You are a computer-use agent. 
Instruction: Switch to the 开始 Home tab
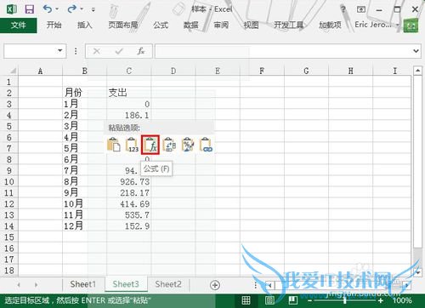54,25
